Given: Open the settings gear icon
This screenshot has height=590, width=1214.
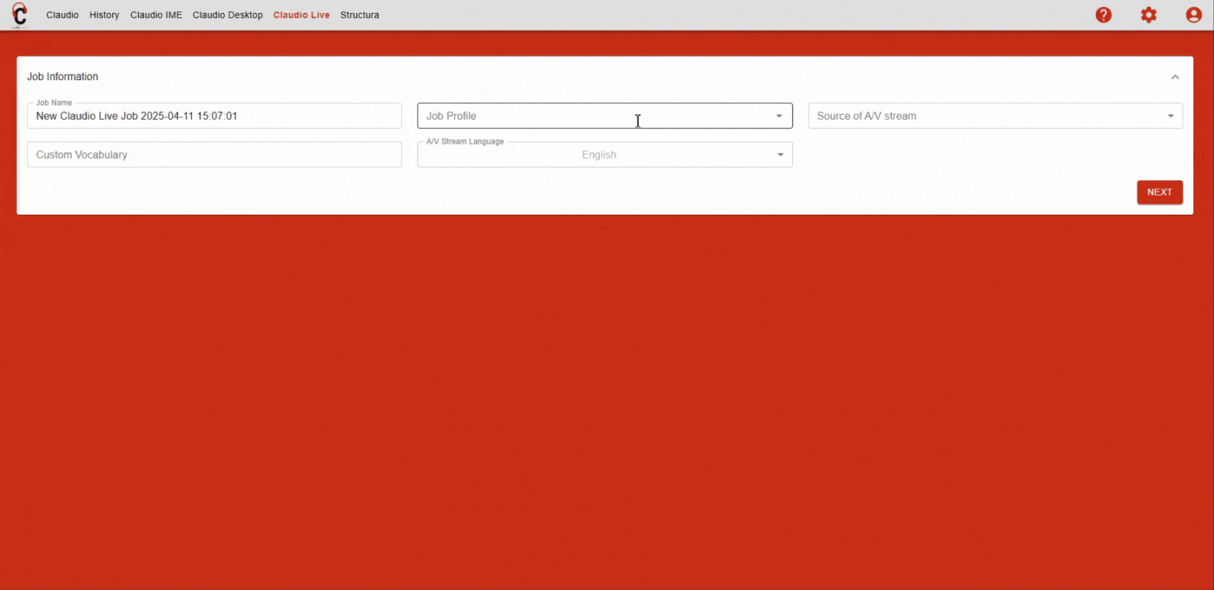Looking at the screenshot, I should tap(1149, 15).
